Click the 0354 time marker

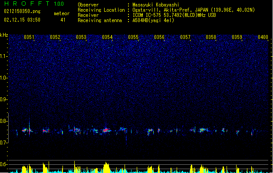coord(107,37)
